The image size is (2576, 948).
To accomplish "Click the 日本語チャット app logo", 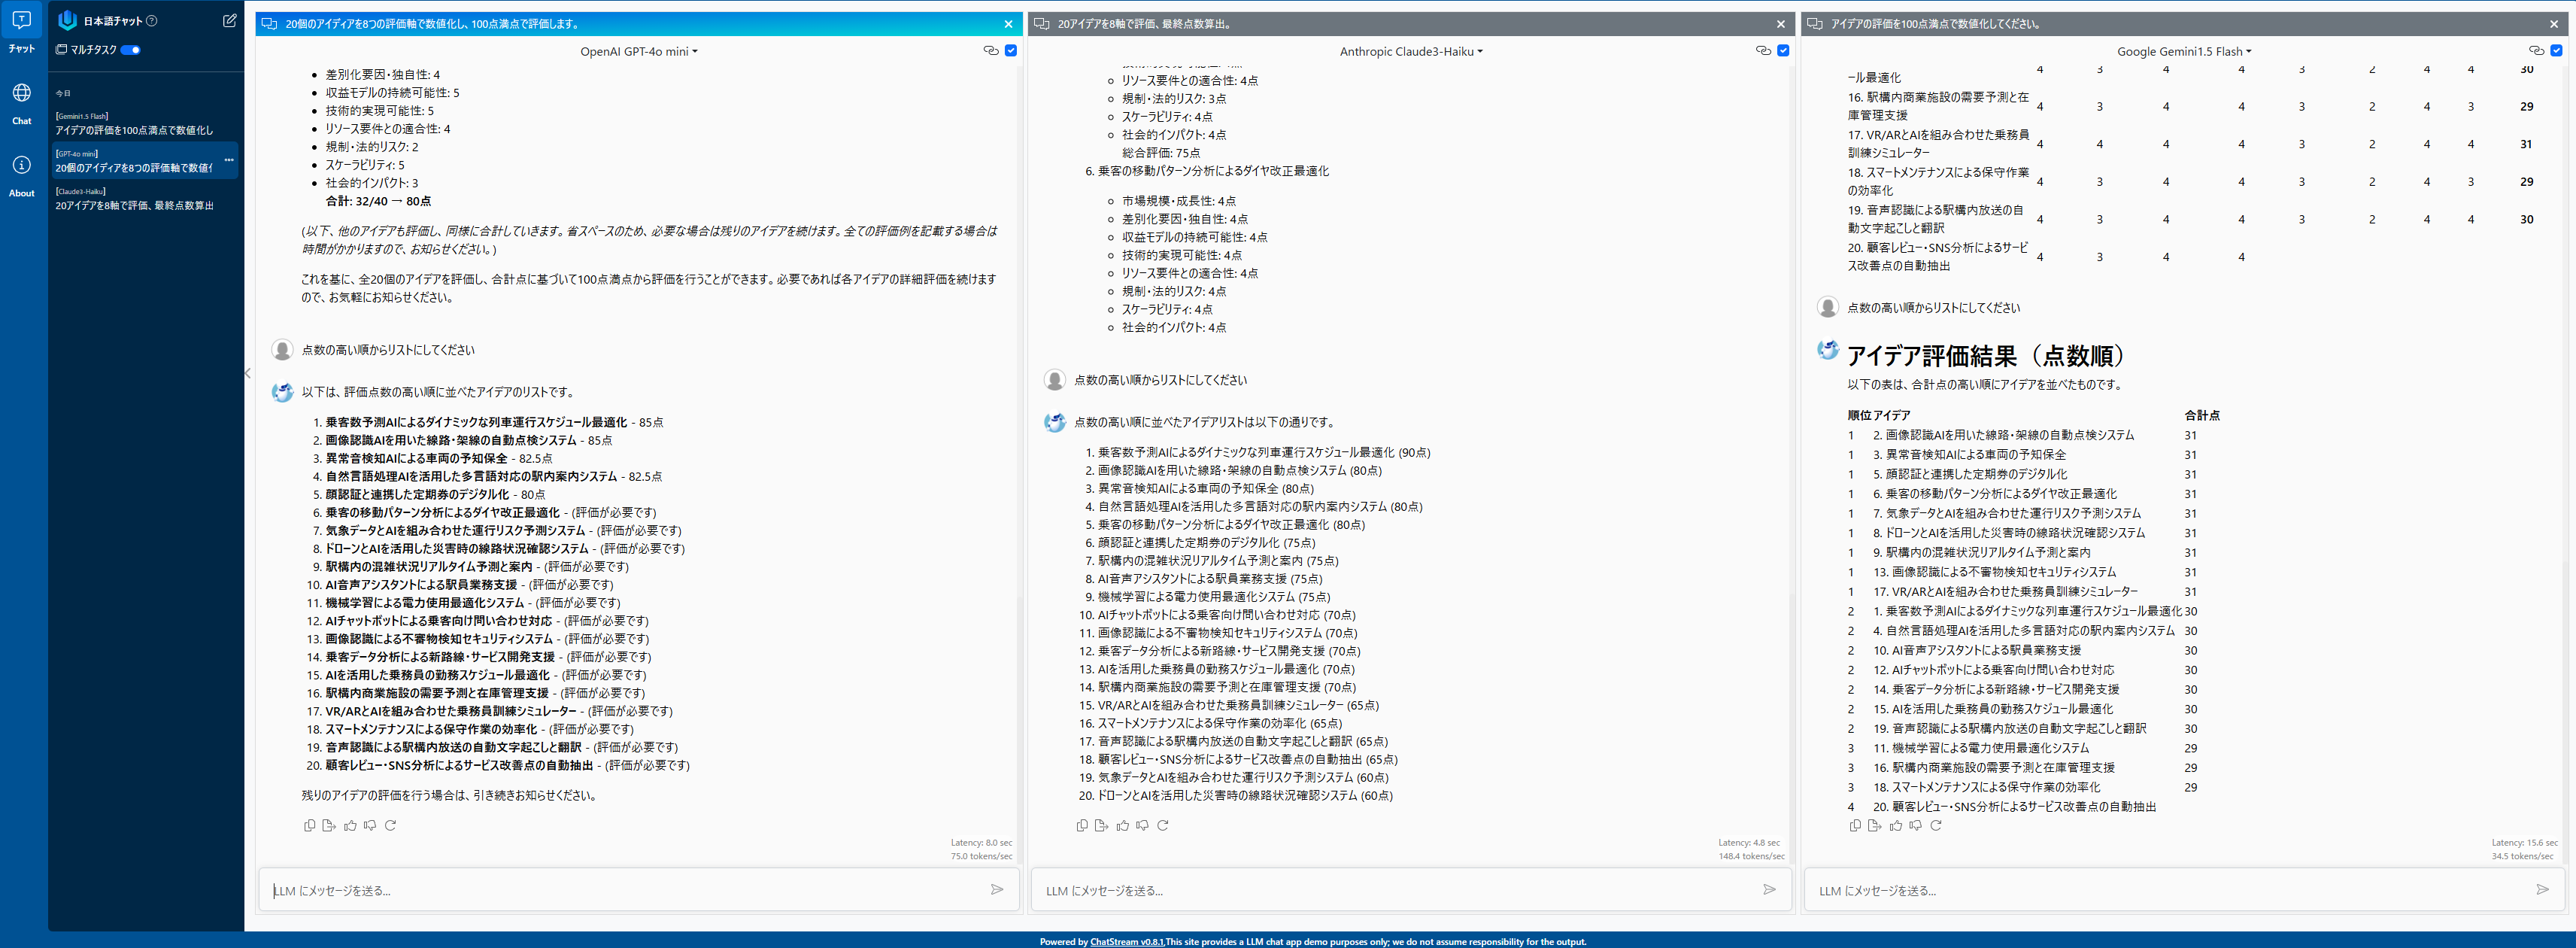I will 68,21.
